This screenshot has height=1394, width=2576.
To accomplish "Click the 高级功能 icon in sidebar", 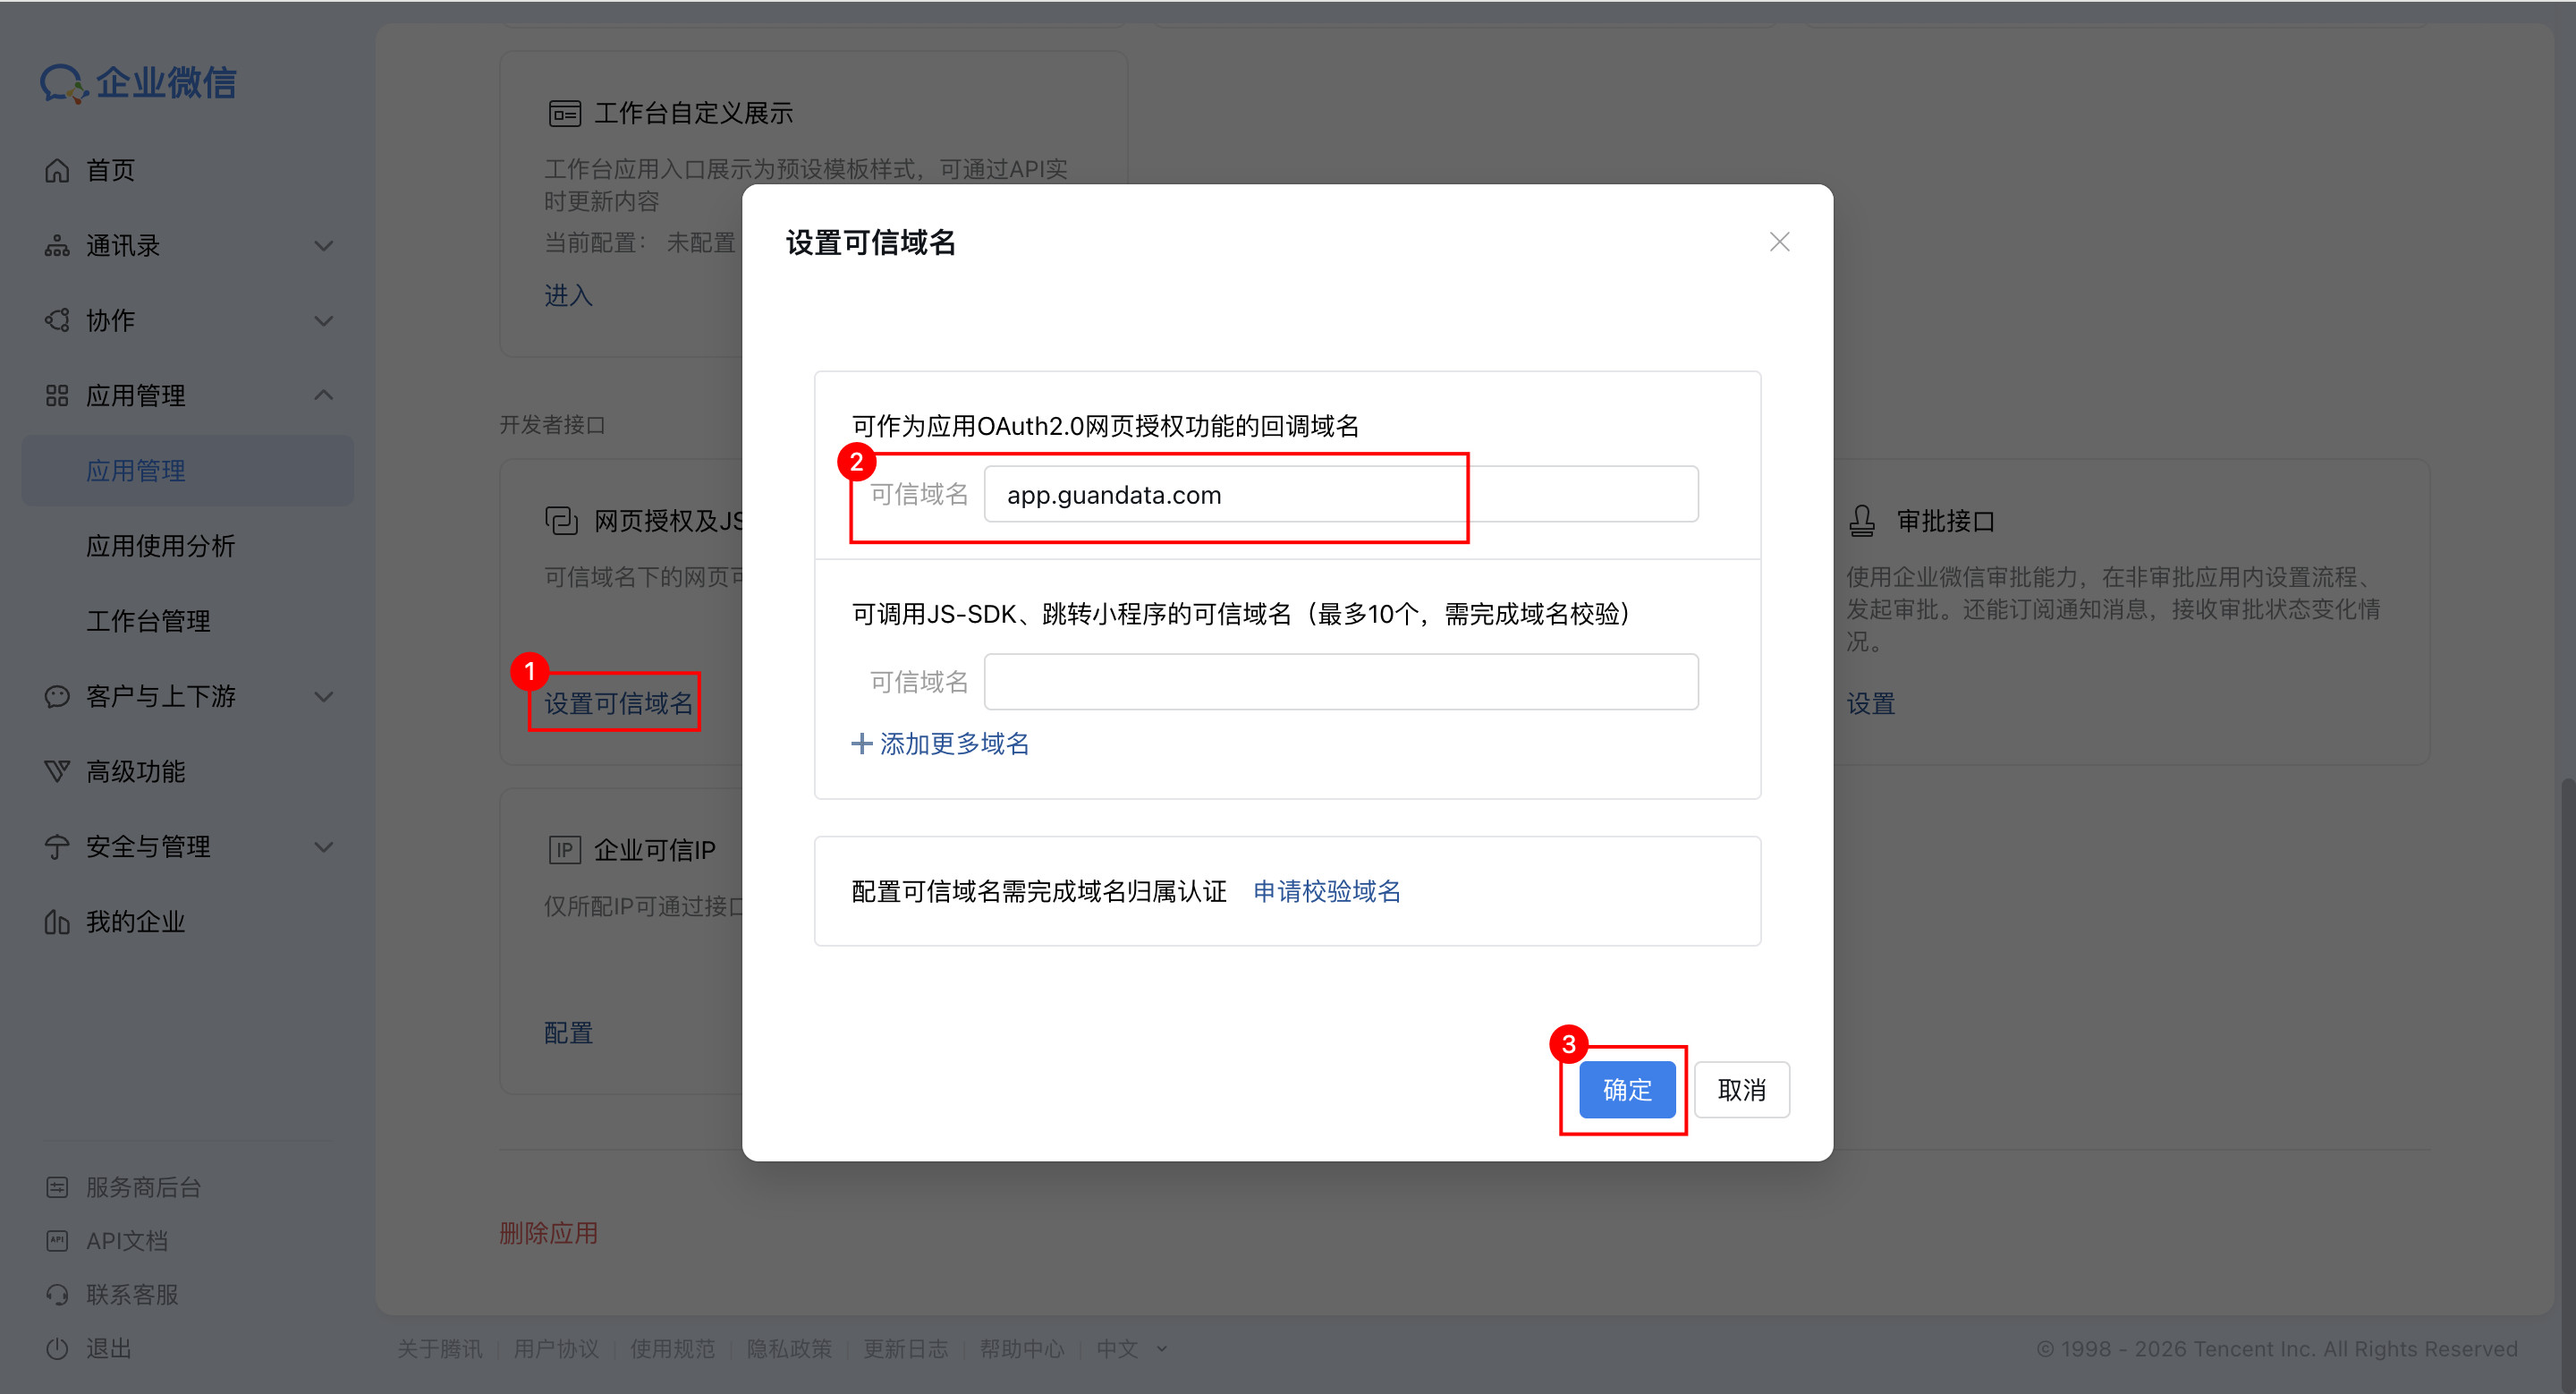I will (x=57, y=772).
